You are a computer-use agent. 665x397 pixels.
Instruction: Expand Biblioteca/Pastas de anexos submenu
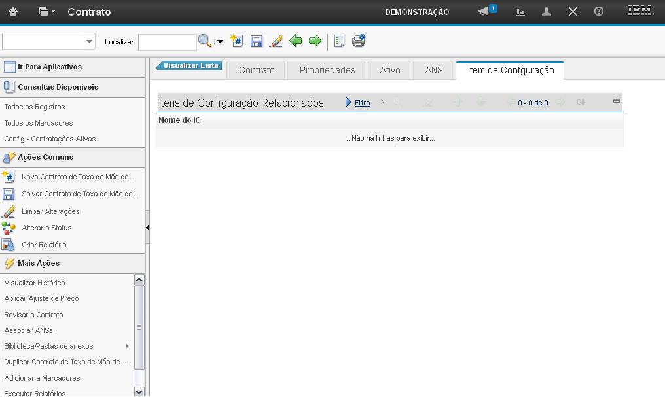pyautogui.click(x=127, y=346)
